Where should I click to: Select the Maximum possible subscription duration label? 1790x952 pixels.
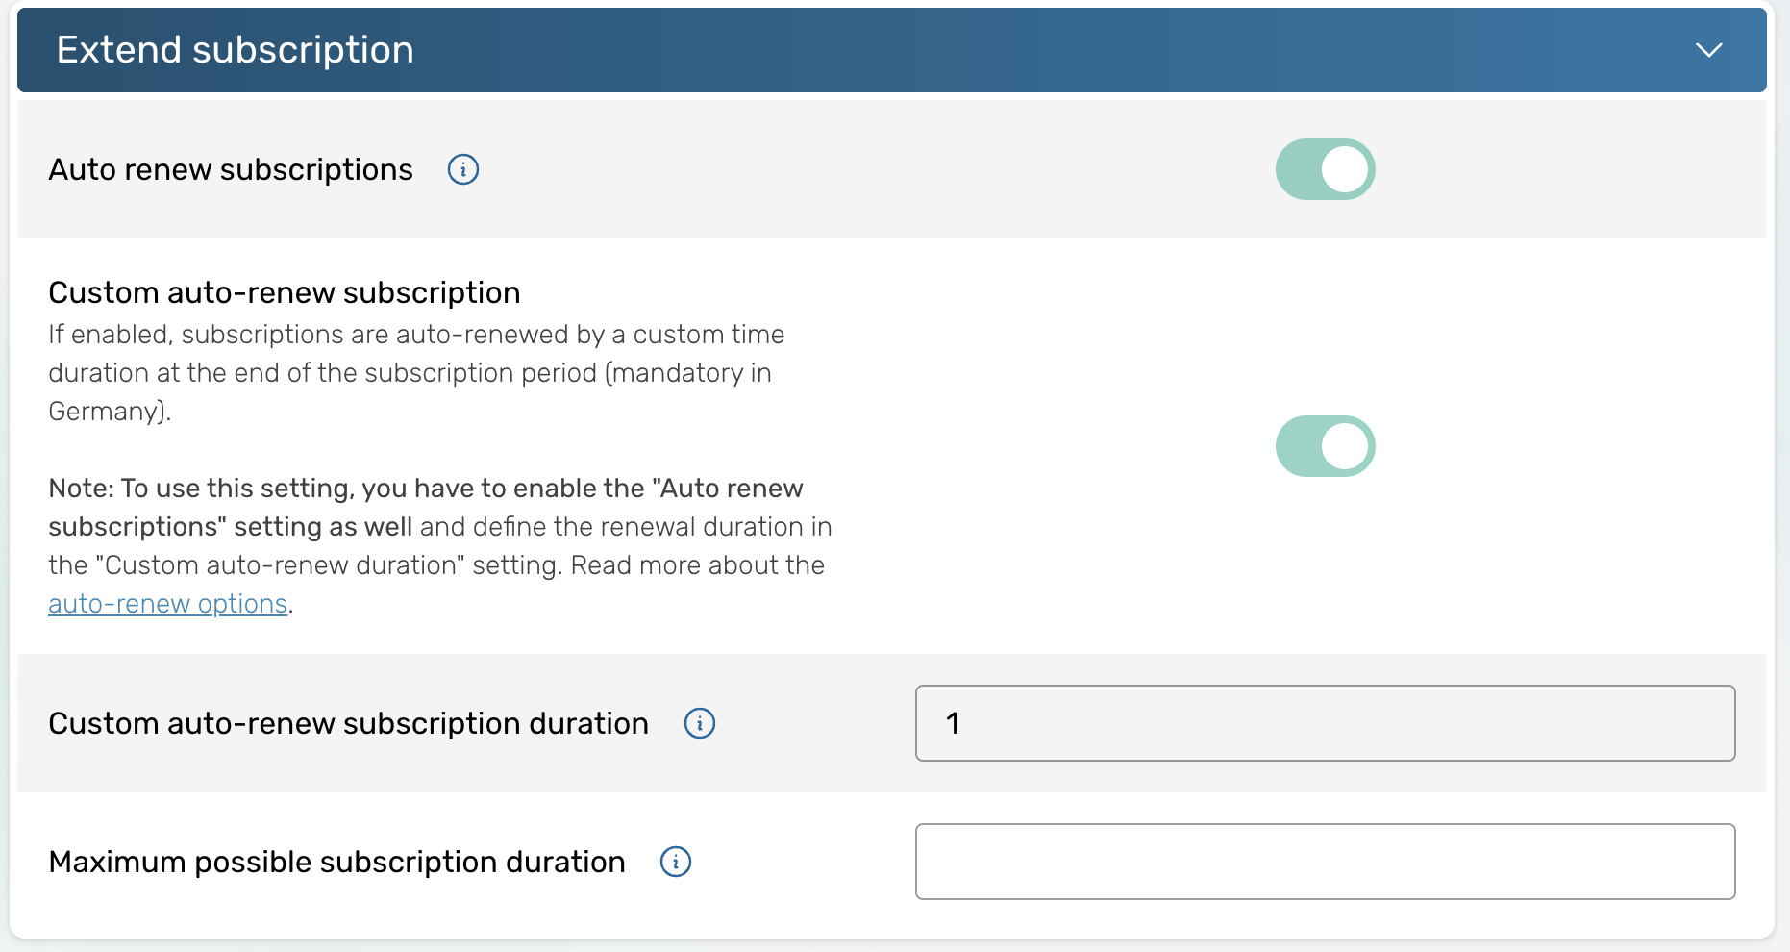pos(336,862)
